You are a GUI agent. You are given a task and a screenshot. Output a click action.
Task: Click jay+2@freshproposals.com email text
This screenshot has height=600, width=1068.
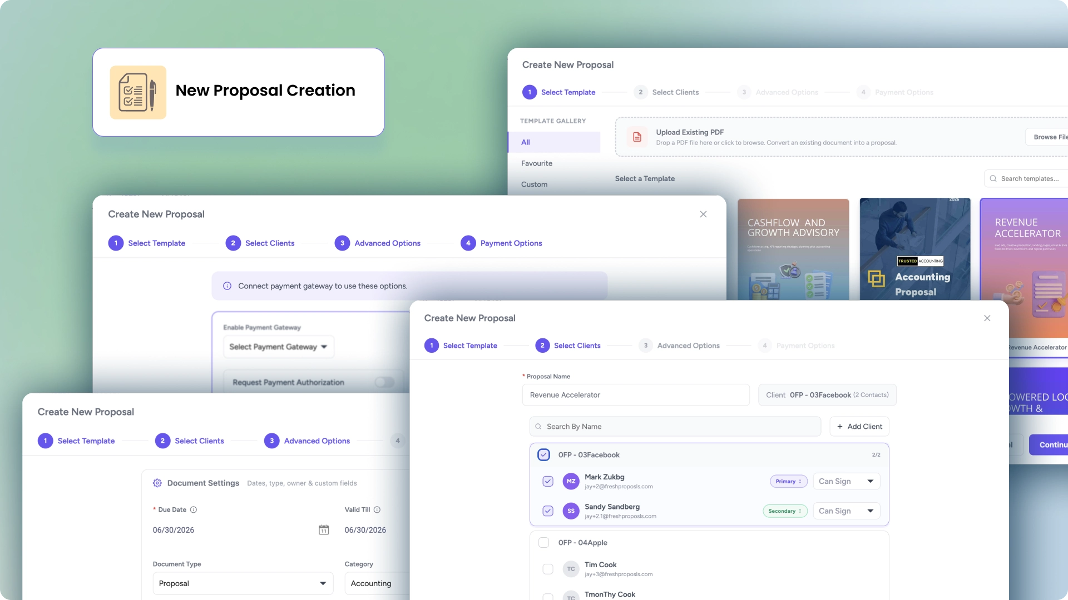click(619, 487)
